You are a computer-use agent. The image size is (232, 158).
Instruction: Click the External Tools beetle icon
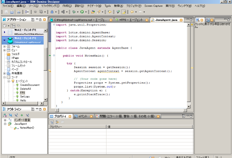pyautogui.click(x=74, y=12)
